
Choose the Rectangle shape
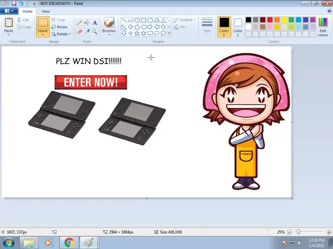point(143,20)
